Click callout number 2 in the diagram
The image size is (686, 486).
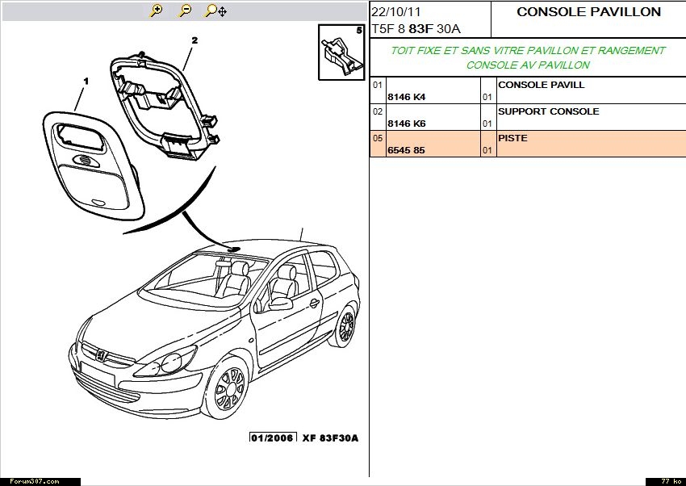point(195,40)
